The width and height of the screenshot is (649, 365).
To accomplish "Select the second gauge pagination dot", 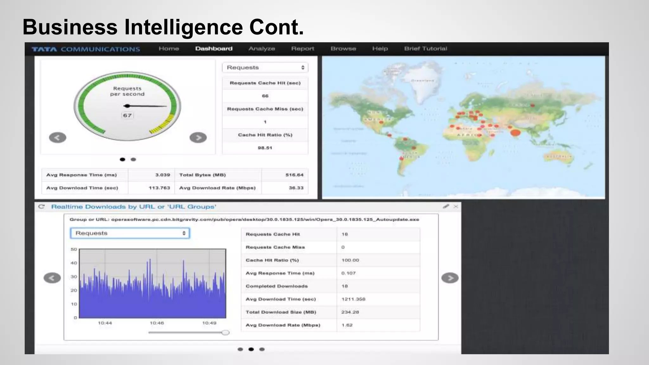I will click(133, 159).
